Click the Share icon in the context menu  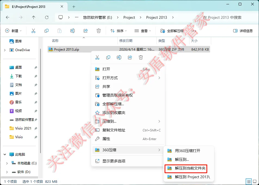coord(130,57)
